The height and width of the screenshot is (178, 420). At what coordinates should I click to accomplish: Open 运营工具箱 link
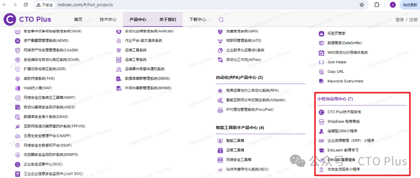pos(235,150)
